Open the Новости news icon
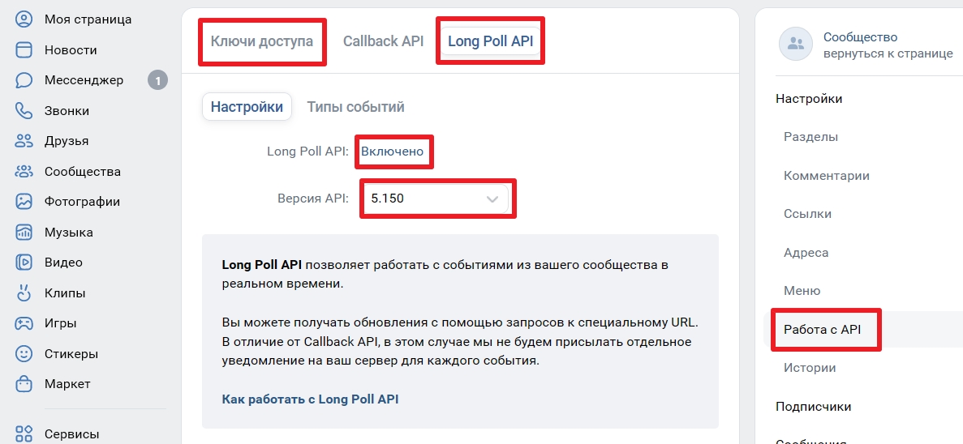The width and height of the screenshot is (963, 444). coord(24,49)
